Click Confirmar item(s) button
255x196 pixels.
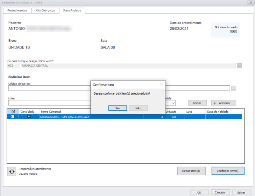pos(228,171)
